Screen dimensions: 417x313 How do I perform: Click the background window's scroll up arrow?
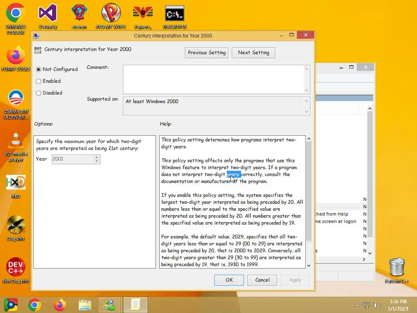point(370,108)
